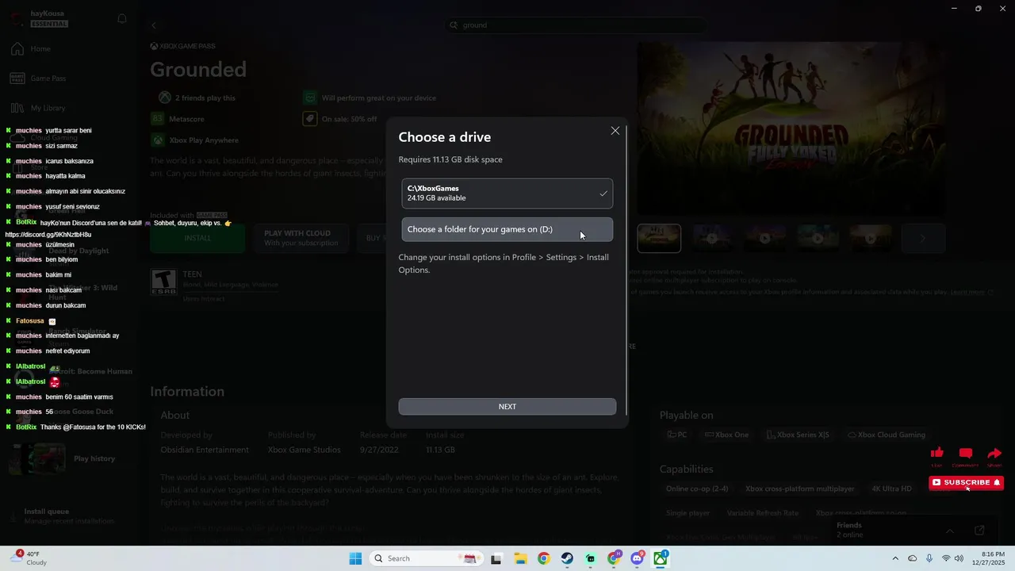Open Discord from the taskbar

tap(637, 558)
